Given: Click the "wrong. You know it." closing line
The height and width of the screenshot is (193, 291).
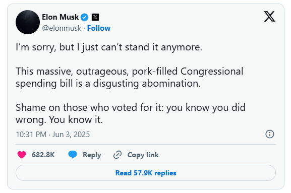Looking at the screenshot, I should click(x=59, y=119).
